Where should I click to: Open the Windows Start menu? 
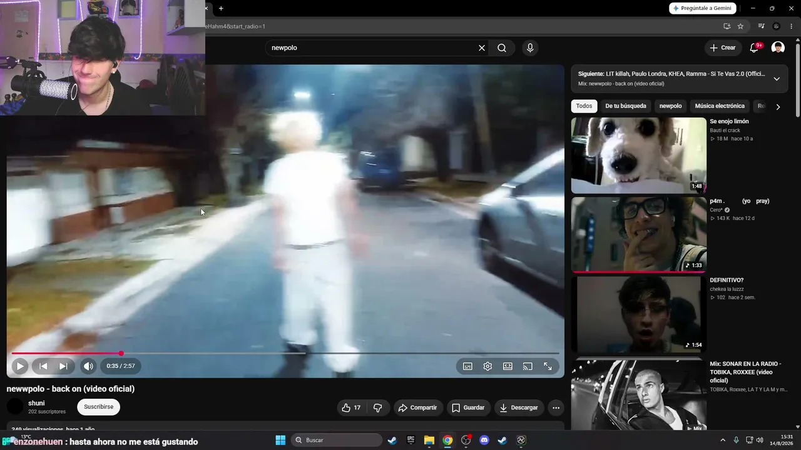pos(280,440)
